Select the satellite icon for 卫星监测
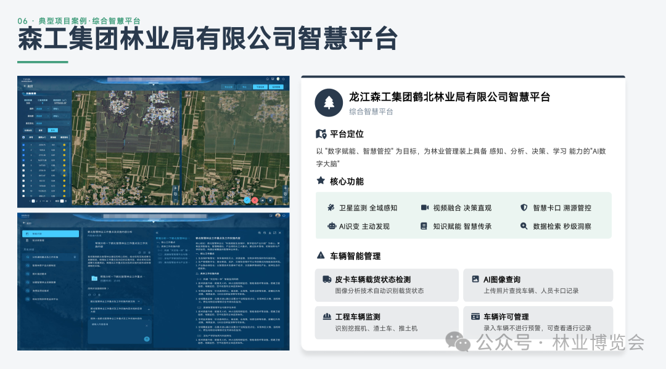 pyautogui.click(x=331, y=208)
